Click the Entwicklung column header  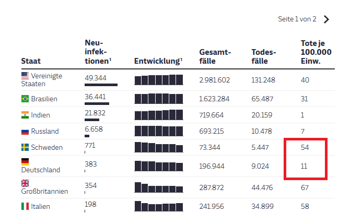pyautogui.click(x=158, y=61)
